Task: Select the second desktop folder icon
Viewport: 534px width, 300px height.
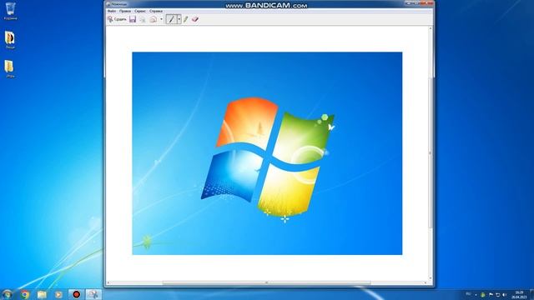Action: coord(10,40)
